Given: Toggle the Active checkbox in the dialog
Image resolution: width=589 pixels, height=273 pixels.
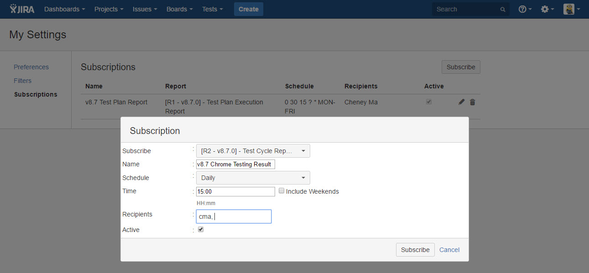Looking at the screenshot, I should pyautogui.click(x=201, y=230).
